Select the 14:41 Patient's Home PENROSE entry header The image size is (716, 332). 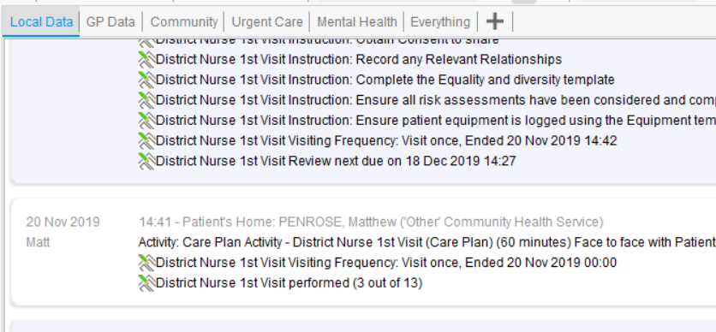371,222
